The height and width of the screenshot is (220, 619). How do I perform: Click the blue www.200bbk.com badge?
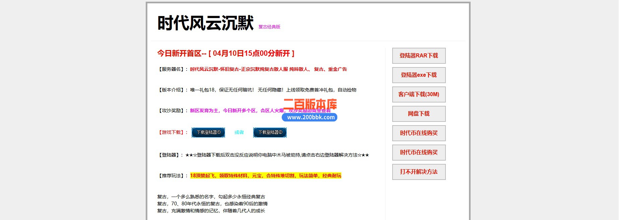pyautogui.click(x=310, y=118)
